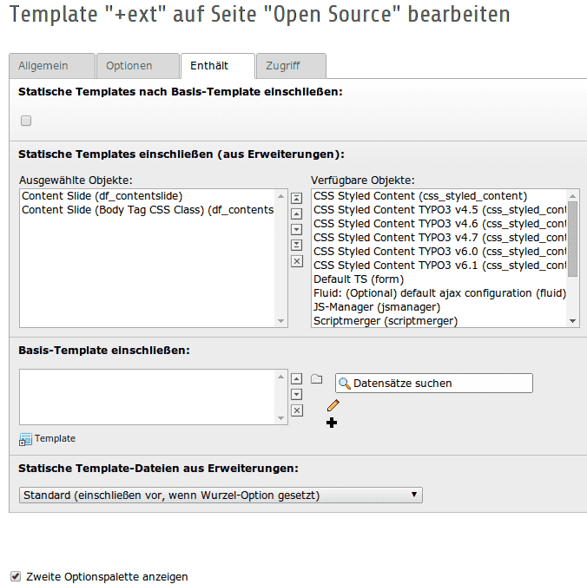Click the pencil edit icon
The width and height of the screenshot is (587, 584).
pyautogui.click(x=333, y=405)
